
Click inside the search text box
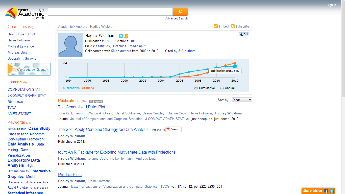point(110,12)
